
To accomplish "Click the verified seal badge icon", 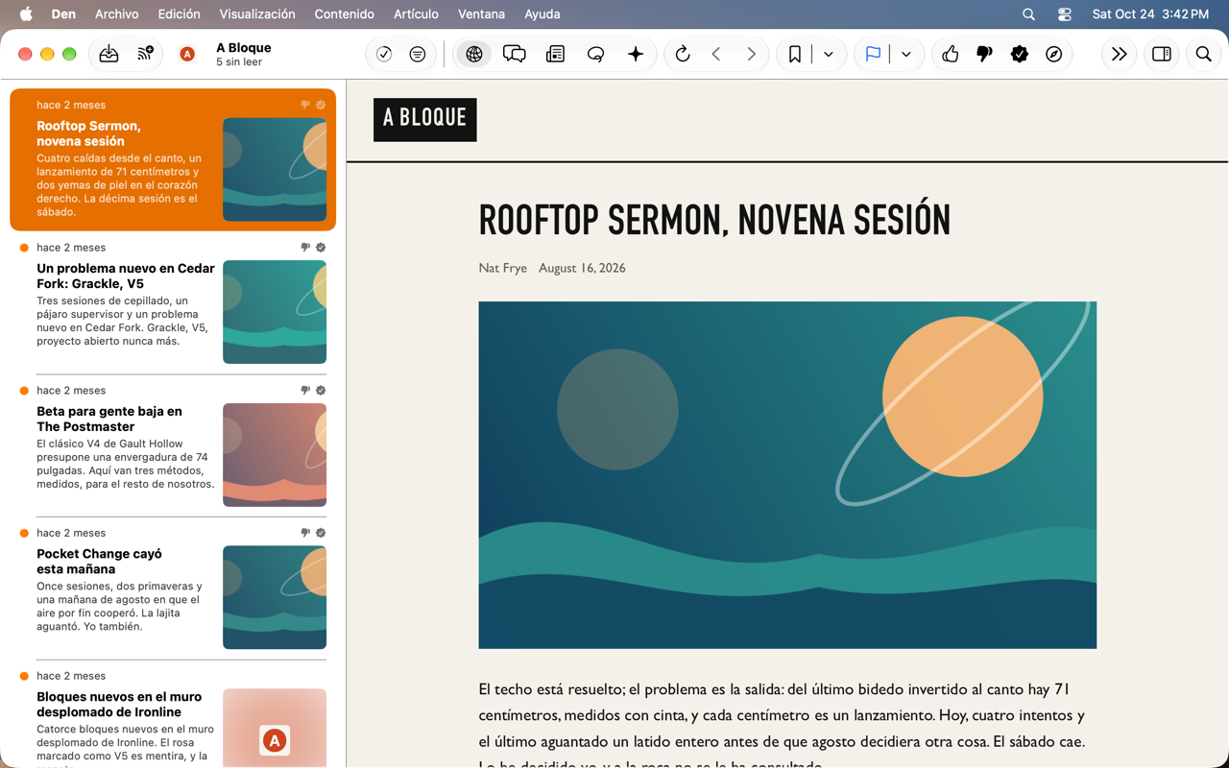I will click(1020, 55).
